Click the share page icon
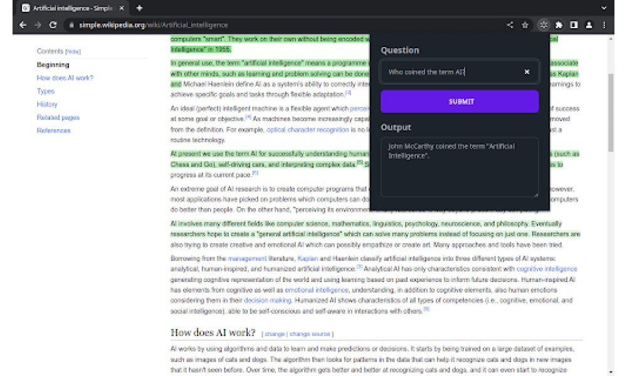 pos(510,25)
